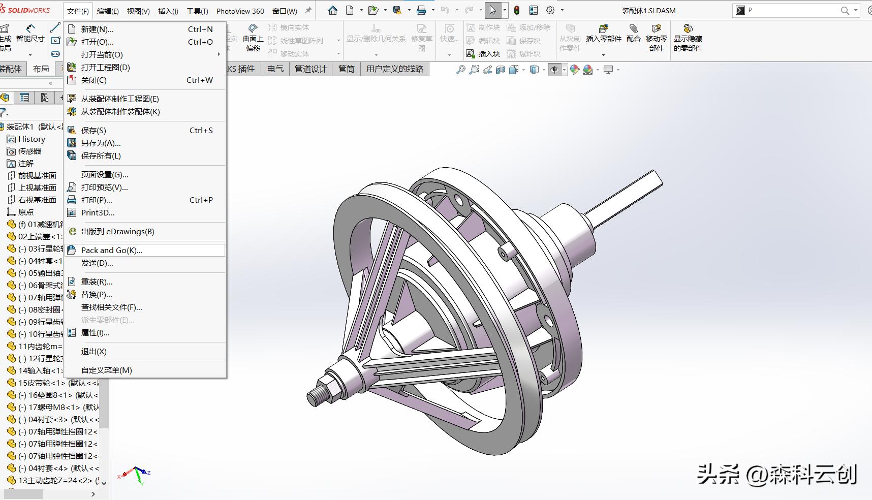Viewport: 872px width, 500px height.
Task: Activate the Section View icon on heads-up toolbar
Action: click(x=500, y=70)
